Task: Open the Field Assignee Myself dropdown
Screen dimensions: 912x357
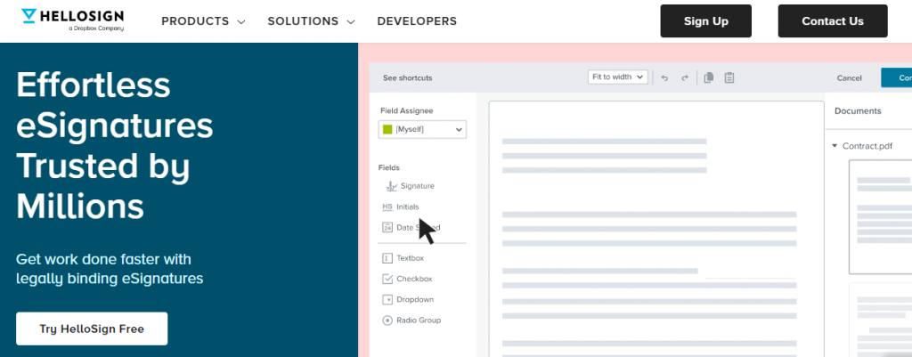Action: [x=422, y=129]
